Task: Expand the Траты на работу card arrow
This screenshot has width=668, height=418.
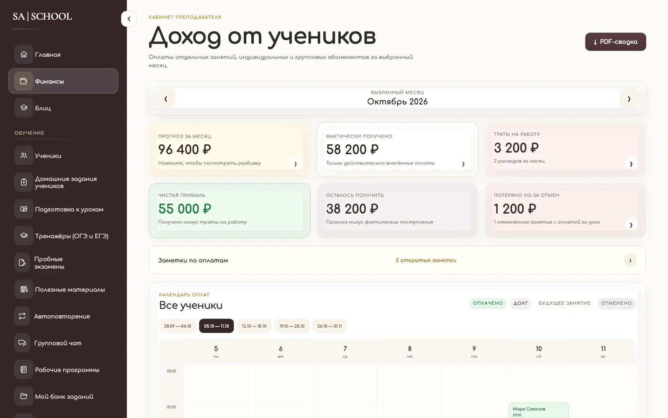Action: tap(631, 164)
